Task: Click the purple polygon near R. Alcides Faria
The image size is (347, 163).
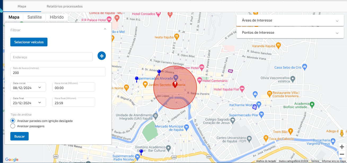Action: 231,71
